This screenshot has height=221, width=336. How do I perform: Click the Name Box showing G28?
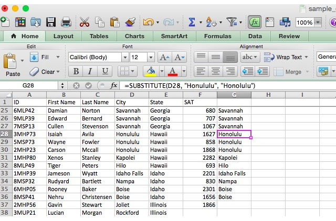point(28,86)
